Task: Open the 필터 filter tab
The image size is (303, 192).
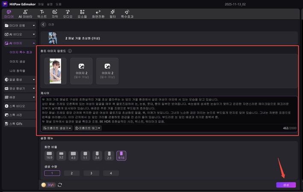Action: tap(113, 14)
